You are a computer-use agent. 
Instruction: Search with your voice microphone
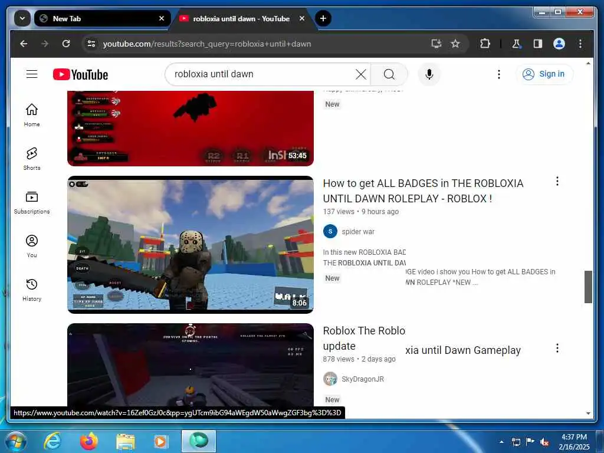point(429,74)
